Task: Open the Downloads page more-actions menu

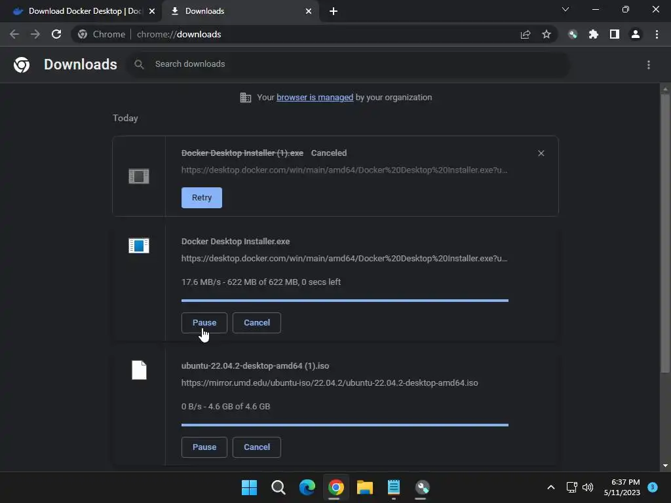Action: tap(649, 65)
